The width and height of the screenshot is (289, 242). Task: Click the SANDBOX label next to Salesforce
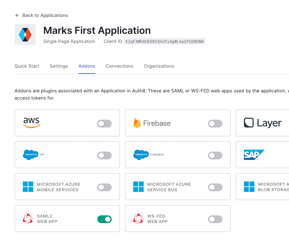pyautogui.click(x=157, y=155)
